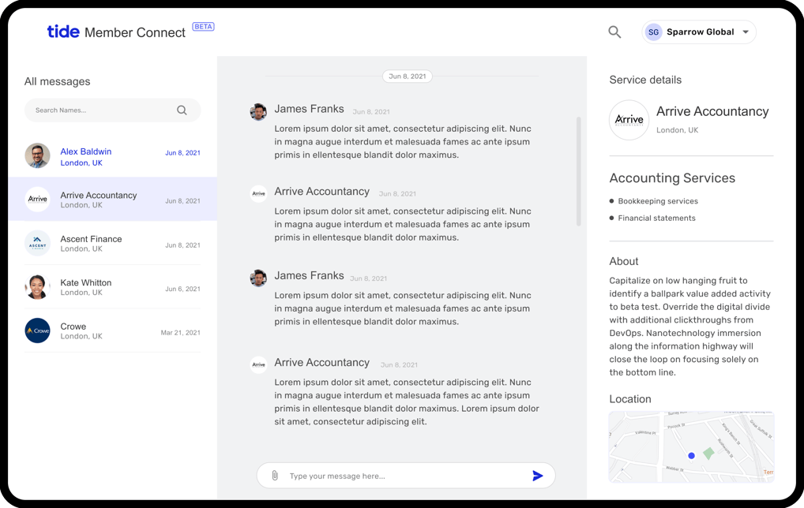The image size is (804, 508).
Task: Click the All messages heading
Action: (x=58, y=81)
